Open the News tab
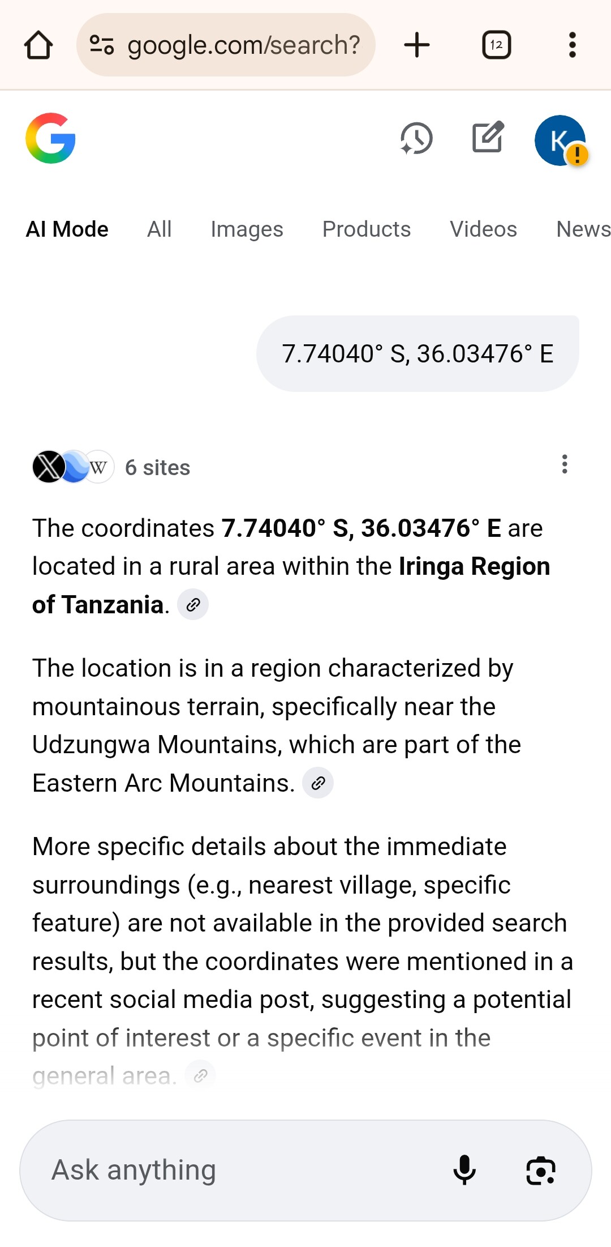This screenshot has height=1247, width=611. pos(583,229)
